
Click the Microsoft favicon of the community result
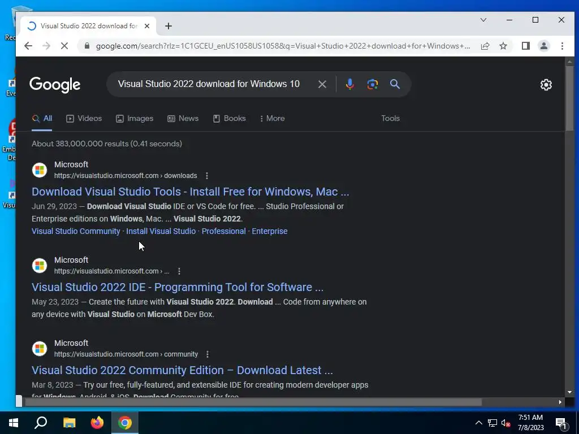[40, 349]
